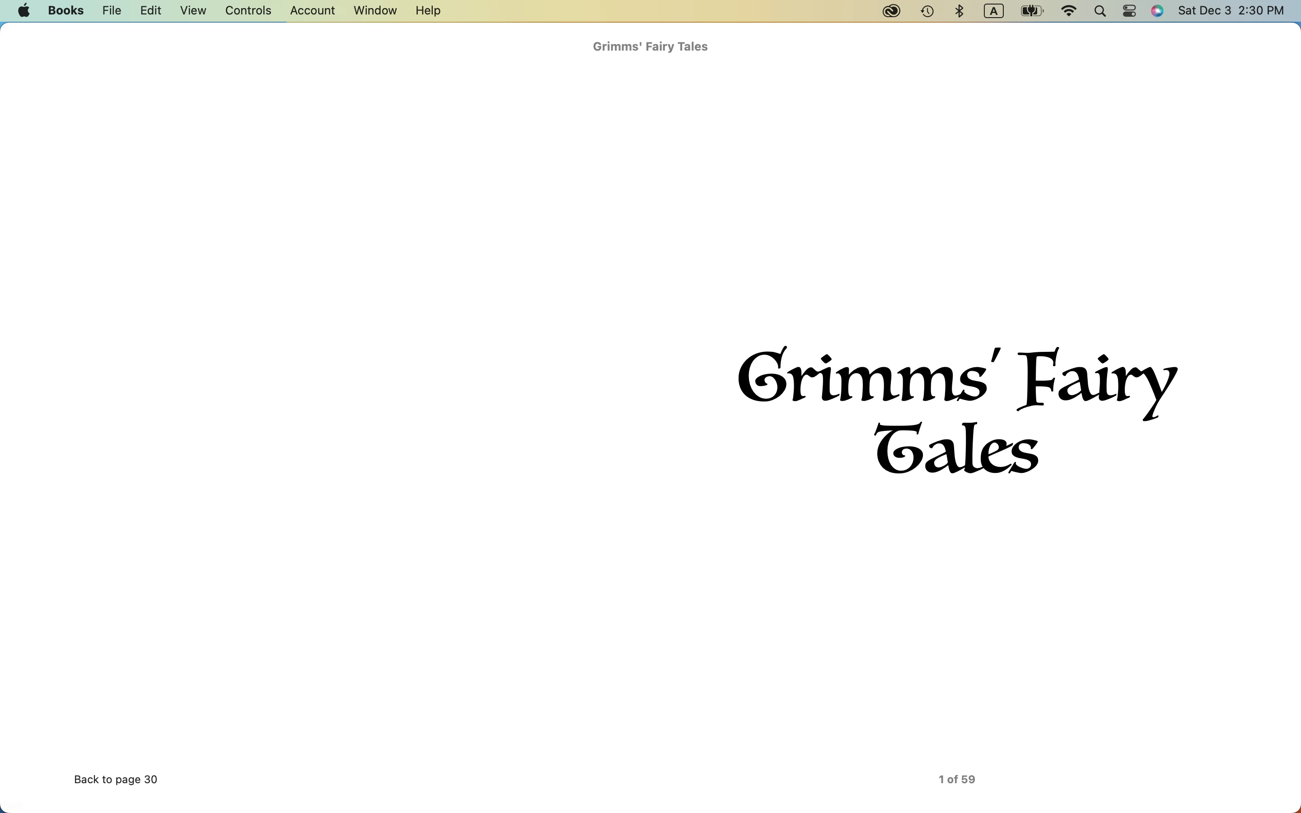Open the Controls menu
Image resolution: width=1301 pixels, height=813 pixels.
tap(248, 11)
